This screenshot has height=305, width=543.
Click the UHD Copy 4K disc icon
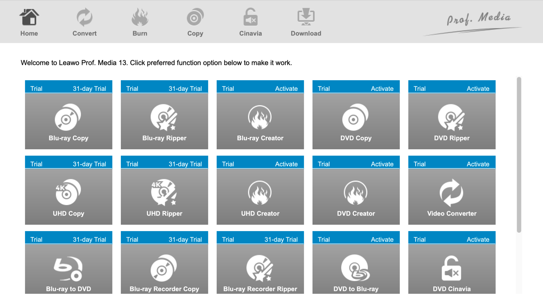click(68, 192)
